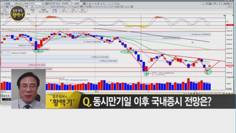Click the back arrow next to the date field

[x=46, y=3]
